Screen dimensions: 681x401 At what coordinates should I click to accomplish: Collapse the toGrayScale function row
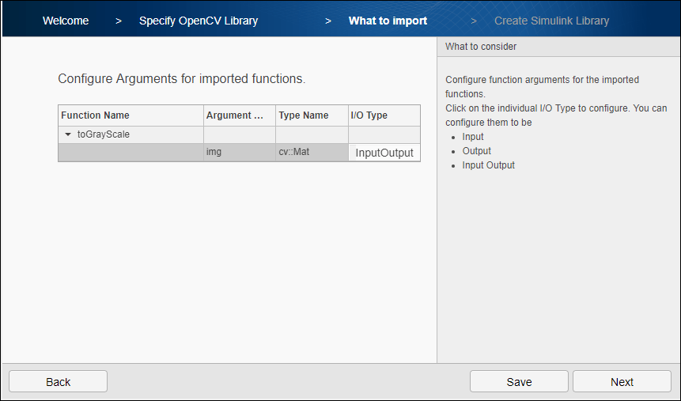68,134
